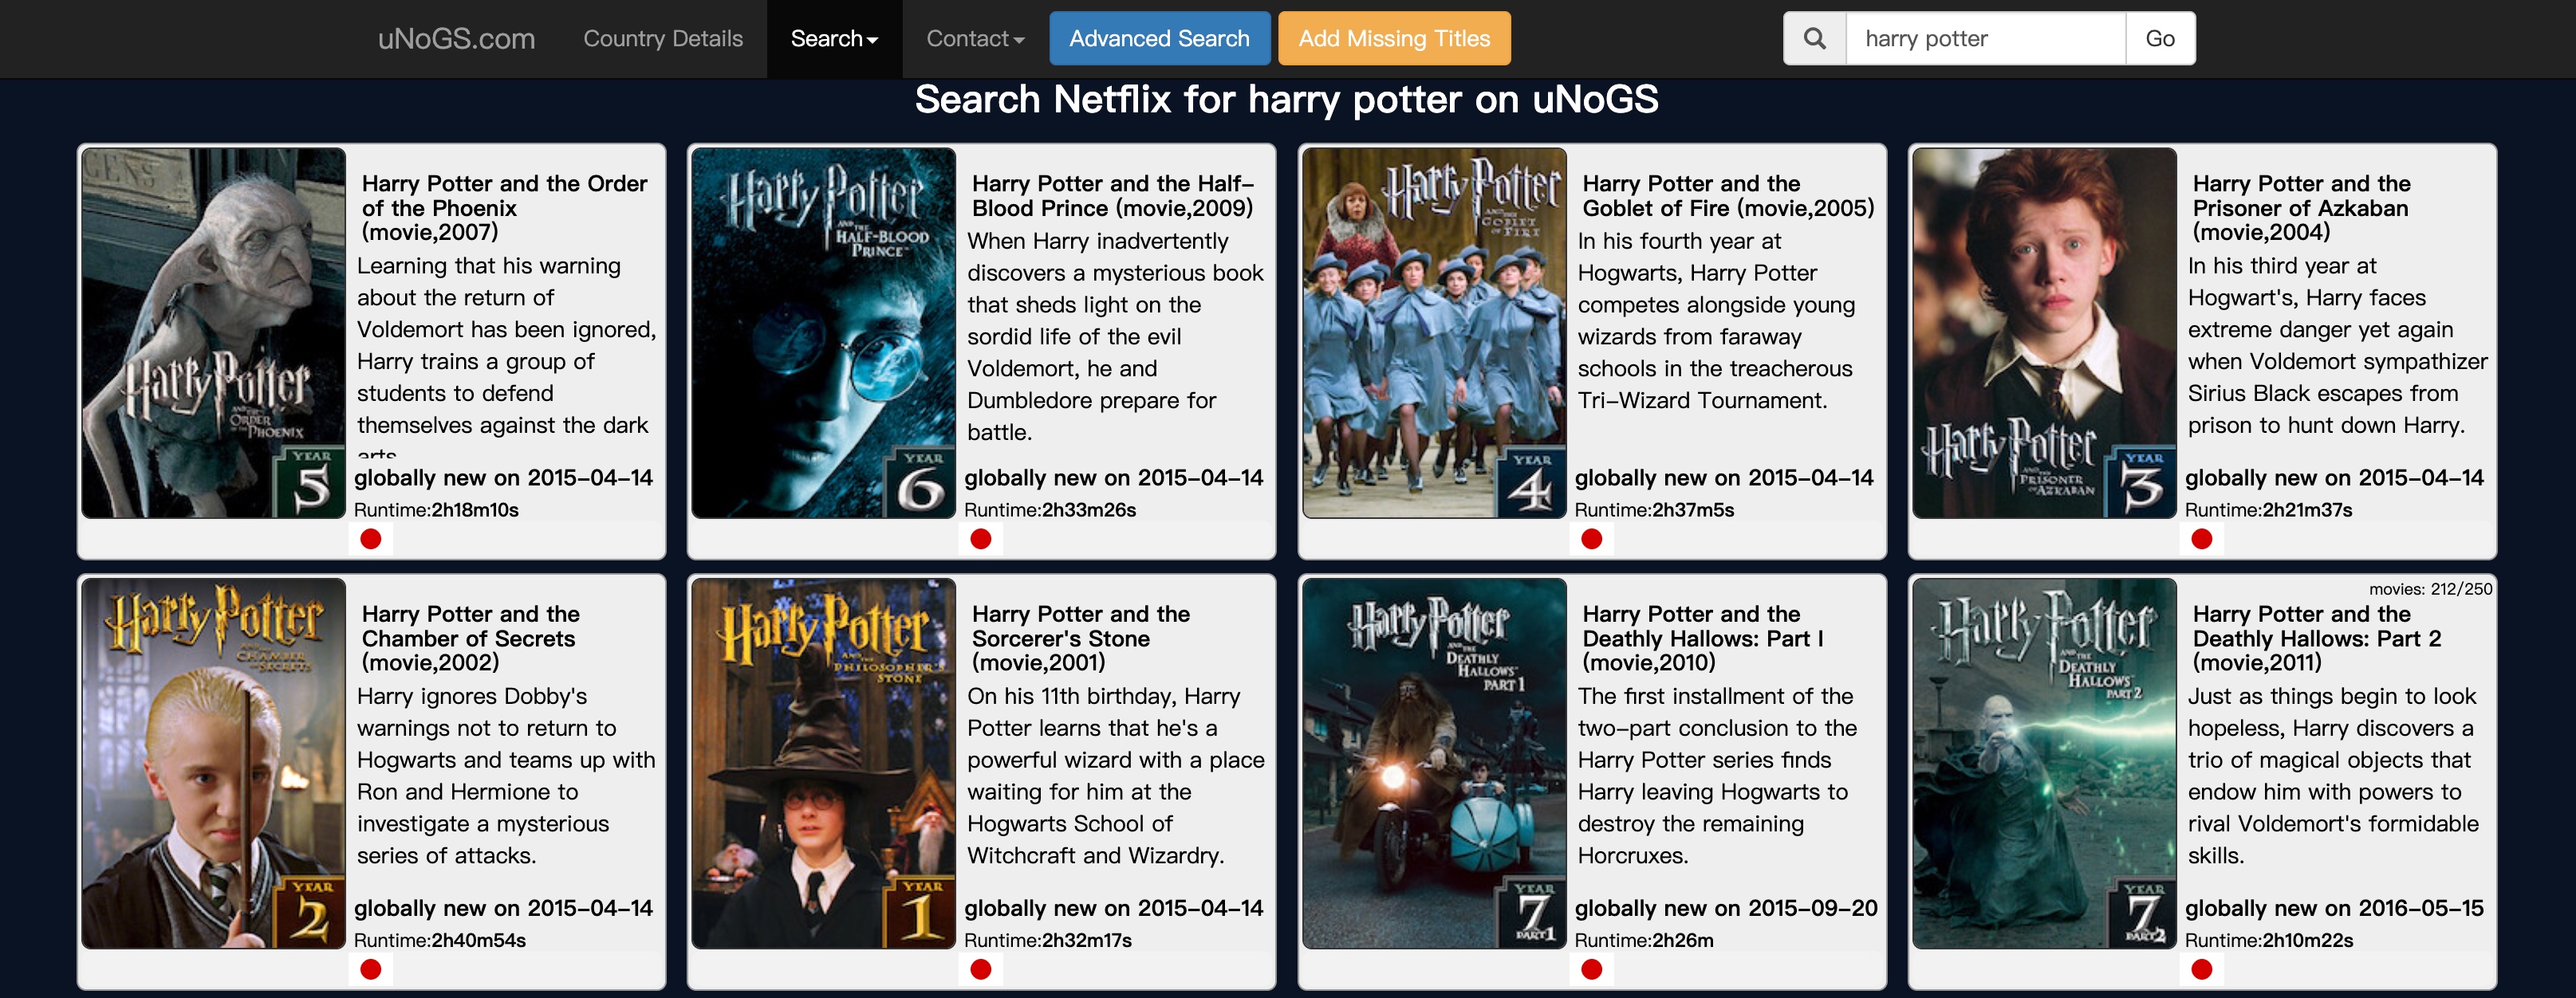Click the magnifying glass search icon
This screenshot has width=2576, height=998.
(x=1814, y=38)
